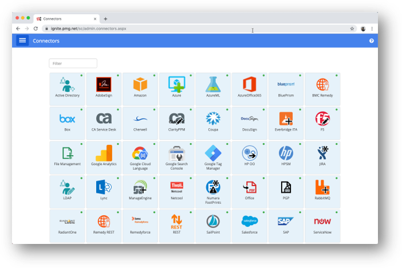
Task: Open the Numara FootPrints connector
Action: 213,192
